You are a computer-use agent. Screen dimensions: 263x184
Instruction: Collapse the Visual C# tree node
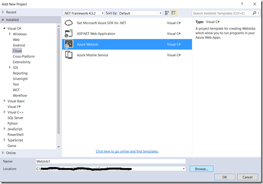pos(4,28)
